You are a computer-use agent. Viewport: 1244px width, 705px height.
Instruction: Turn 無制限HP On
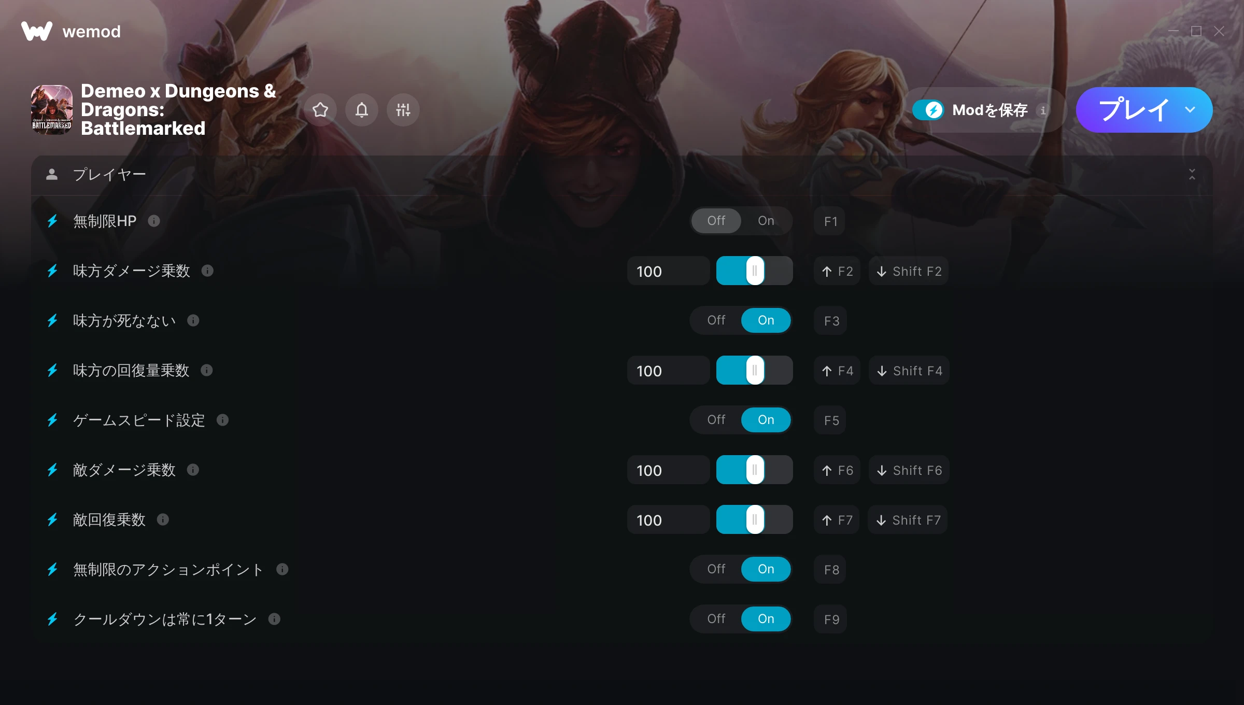click(x=766, y=221)
